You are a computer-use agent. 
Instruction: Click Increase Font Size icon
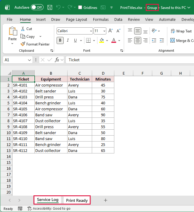tap(111, 31)
